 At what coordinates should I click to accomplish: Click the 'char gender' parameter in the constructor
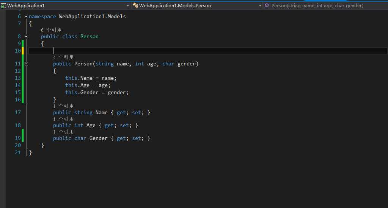(x=179, y=64)
